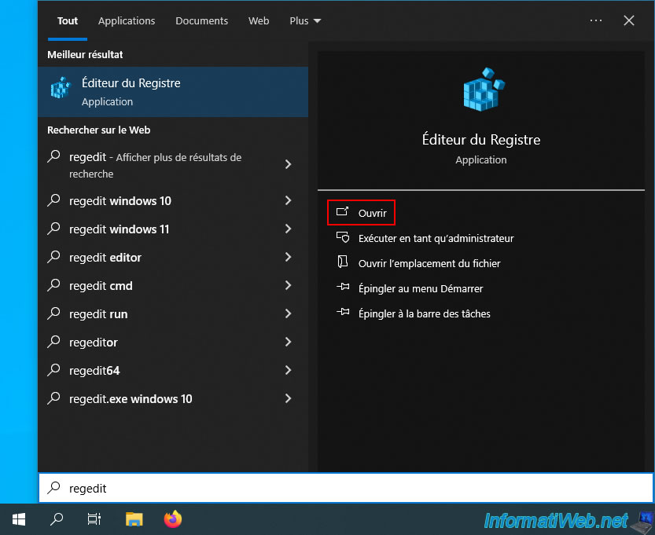The image size is (655, 535).
Task: Click the pin icon next to Épingler au menu Démarrer
Action: 343,287
